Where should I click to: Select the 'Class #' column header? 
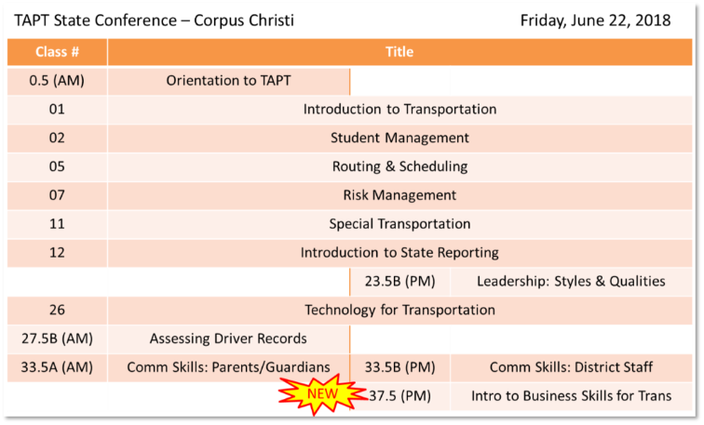point(57,52)
